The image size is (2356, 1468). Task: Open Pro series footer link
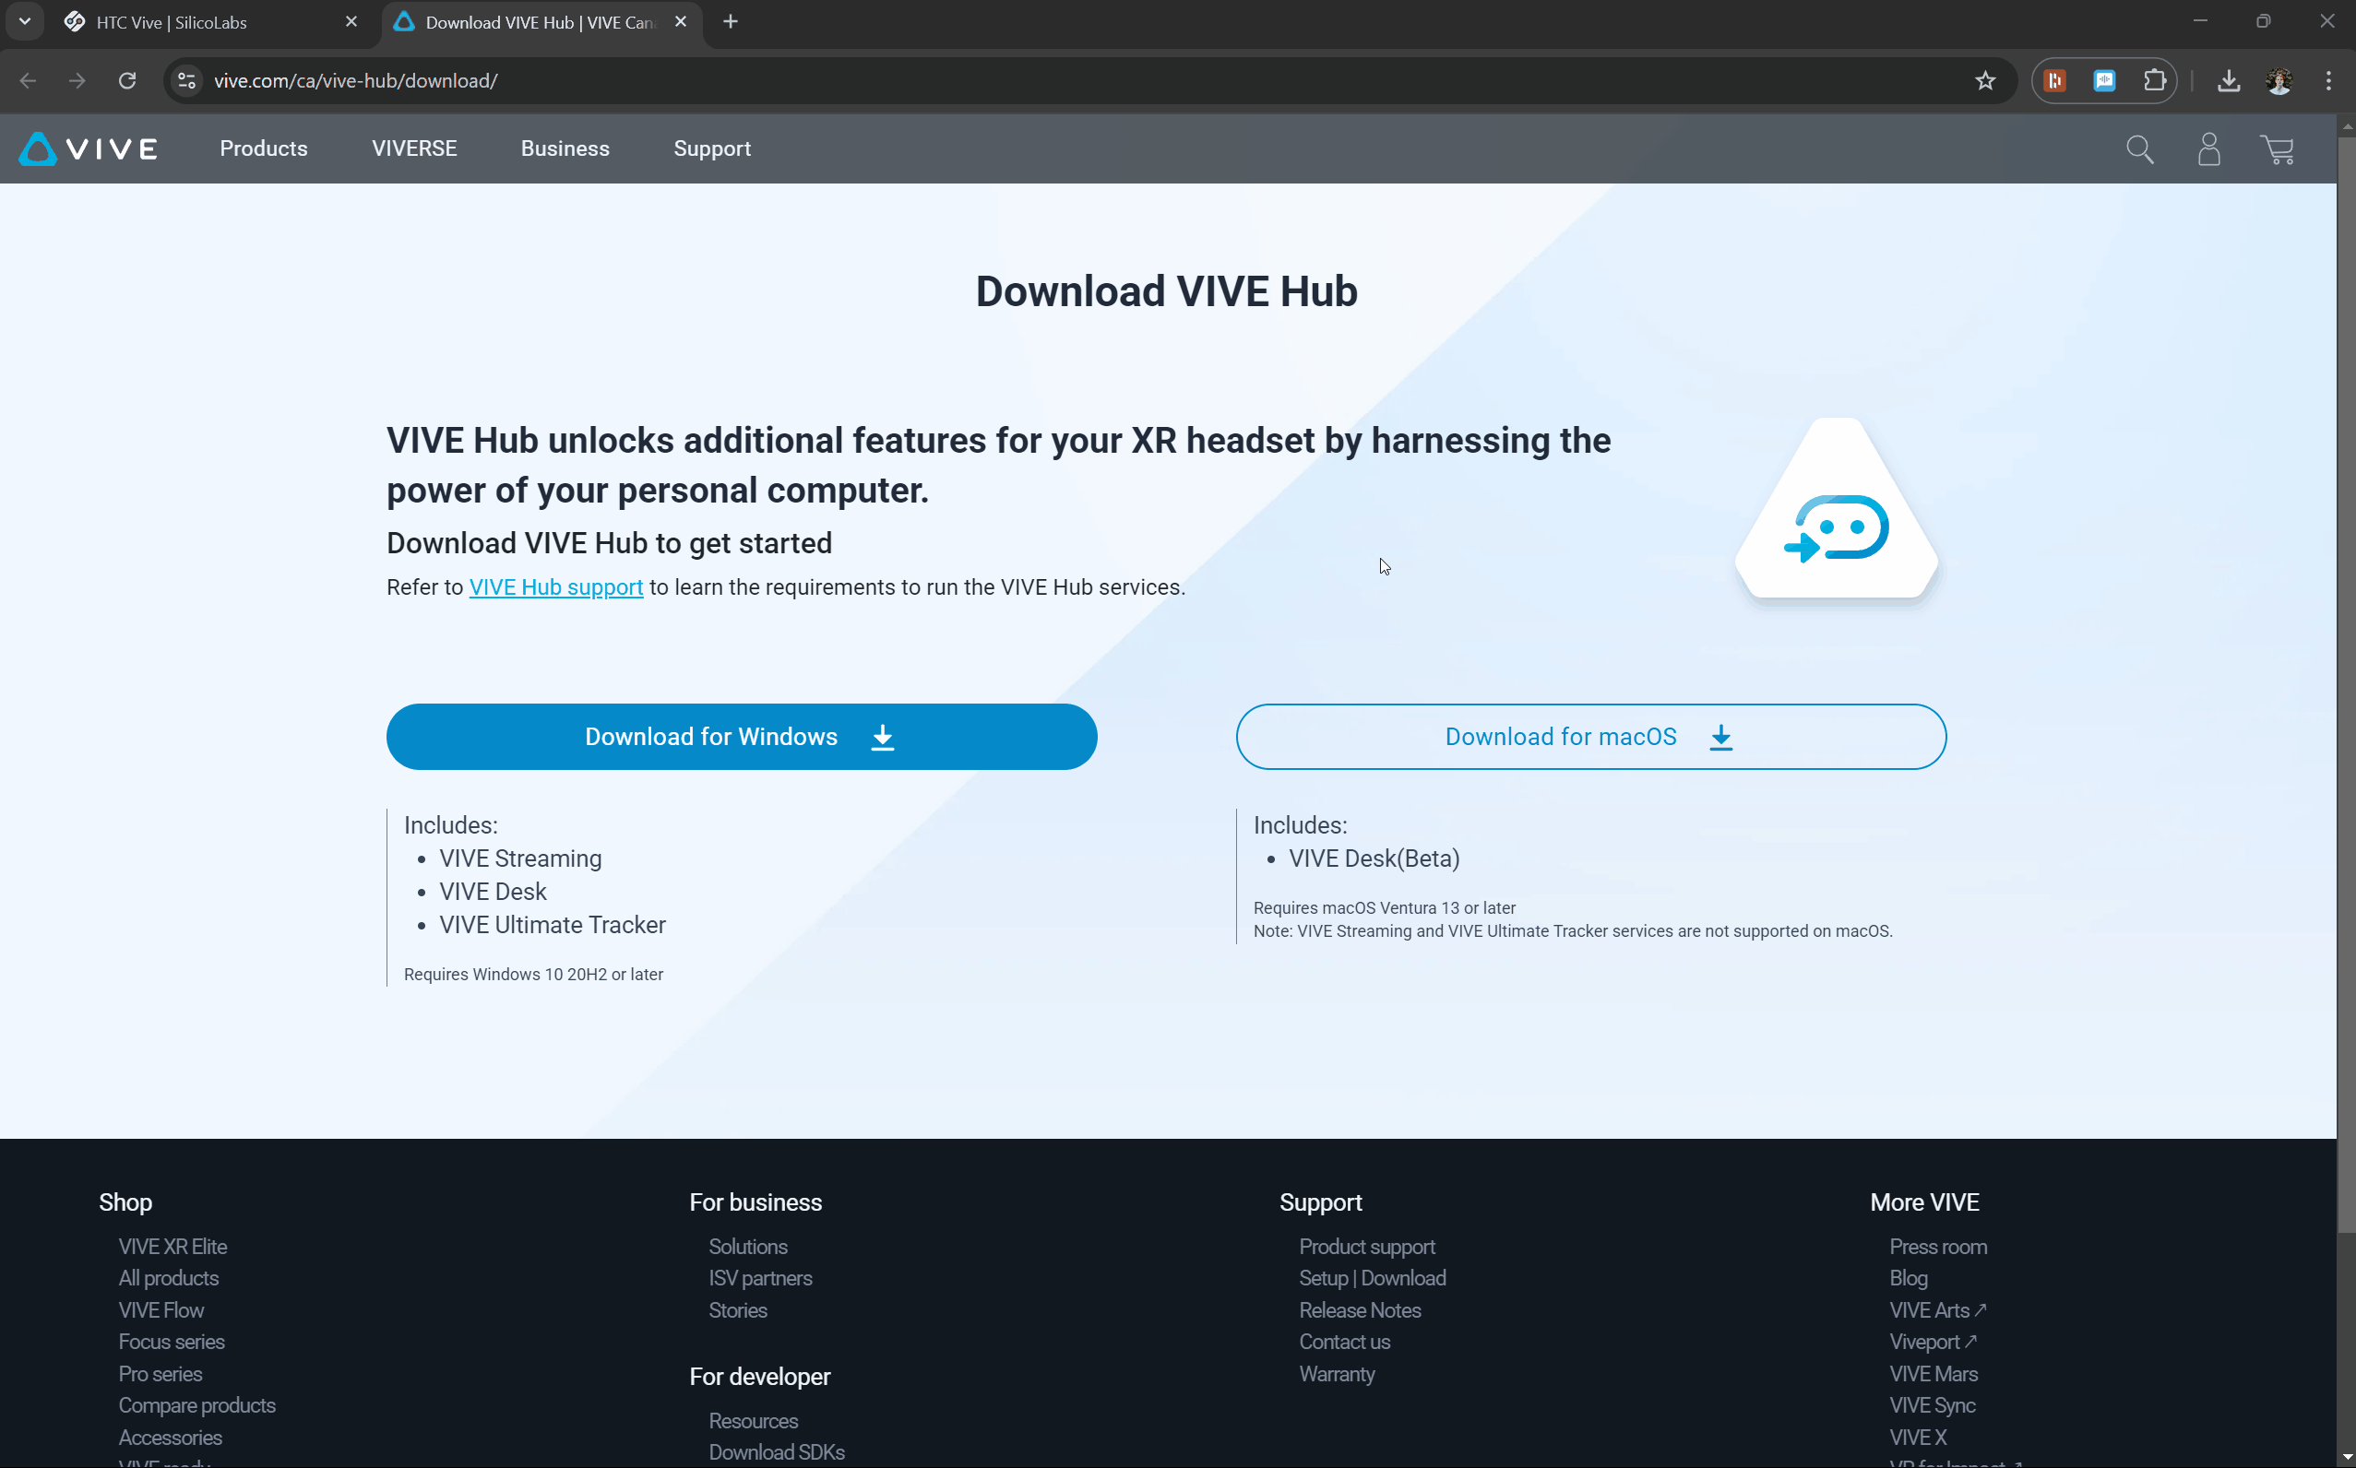tap(161, 1374)
